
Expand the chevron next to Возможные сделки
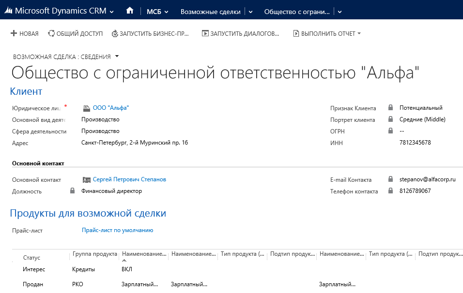(251, 12)
